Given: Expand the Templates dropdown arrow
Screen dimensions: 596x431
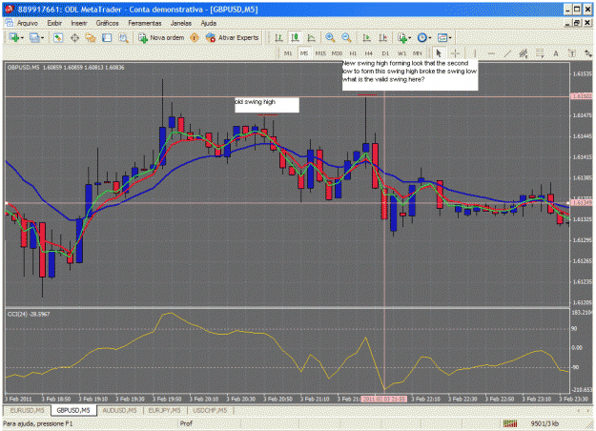Looking at the screenshot, I should [x=450, y=38].
